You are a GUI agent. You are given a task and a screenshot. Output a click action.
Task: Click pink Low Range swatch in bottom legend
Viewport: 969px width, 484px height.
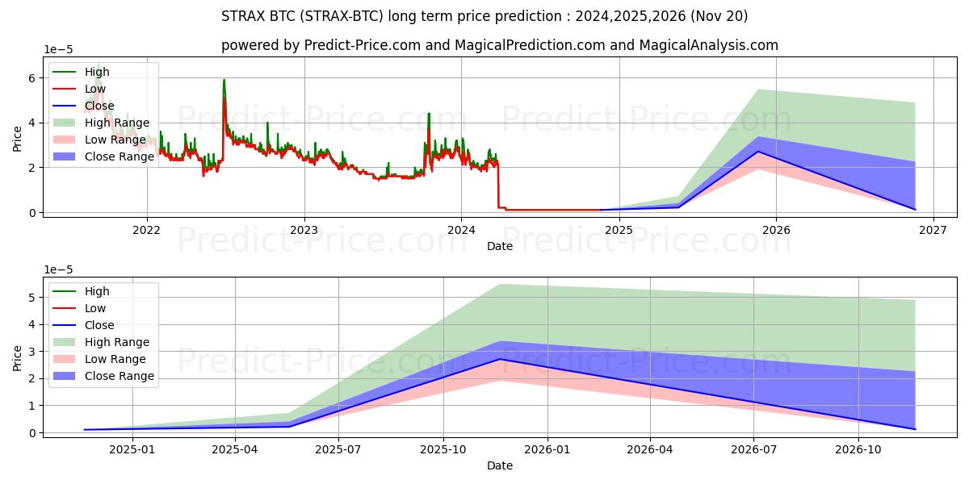click(65, 359)
